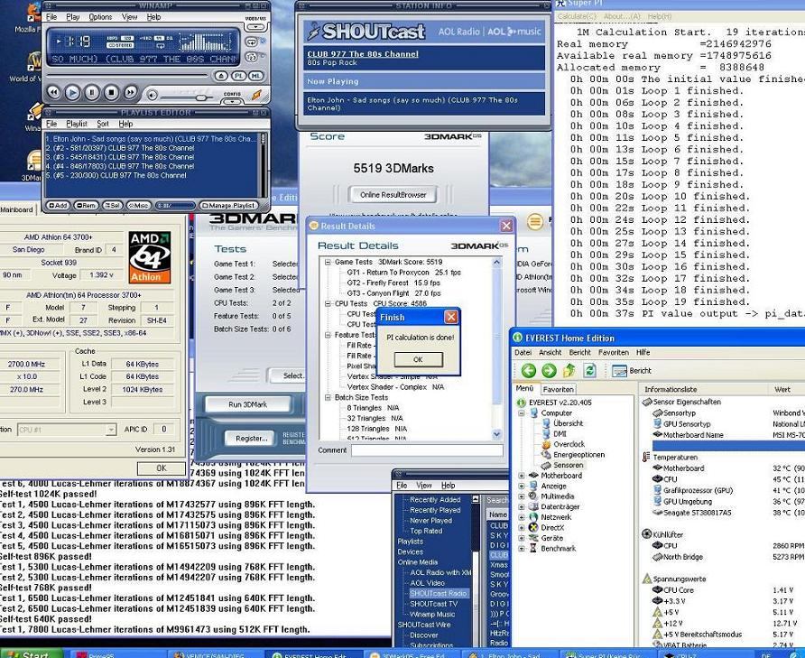Skip to next track in Winamp
Image resolution: width=805 pixels, height=658 pixels.
tap(130, 92)
